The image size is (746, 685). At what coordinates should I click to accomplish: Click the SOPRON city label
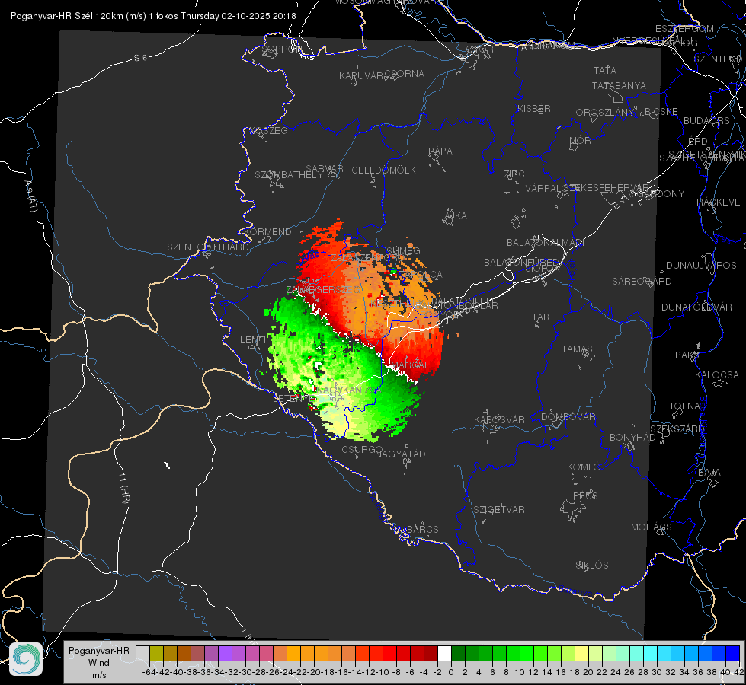point(282,49)
